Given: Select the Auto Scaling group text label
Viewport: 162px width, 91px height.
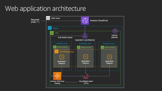Looking at the screenshot, I should coord(67,52).
